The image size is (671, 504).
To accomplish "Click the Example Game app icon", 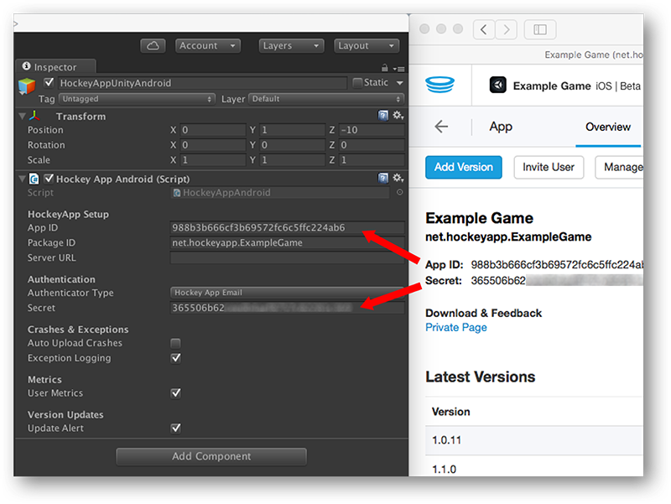I will tap(497, 85).
